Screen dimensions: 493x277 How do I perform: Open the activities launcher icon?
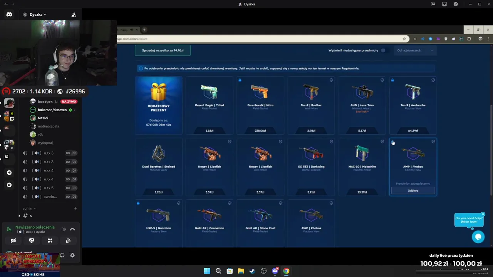click(50, 240)
